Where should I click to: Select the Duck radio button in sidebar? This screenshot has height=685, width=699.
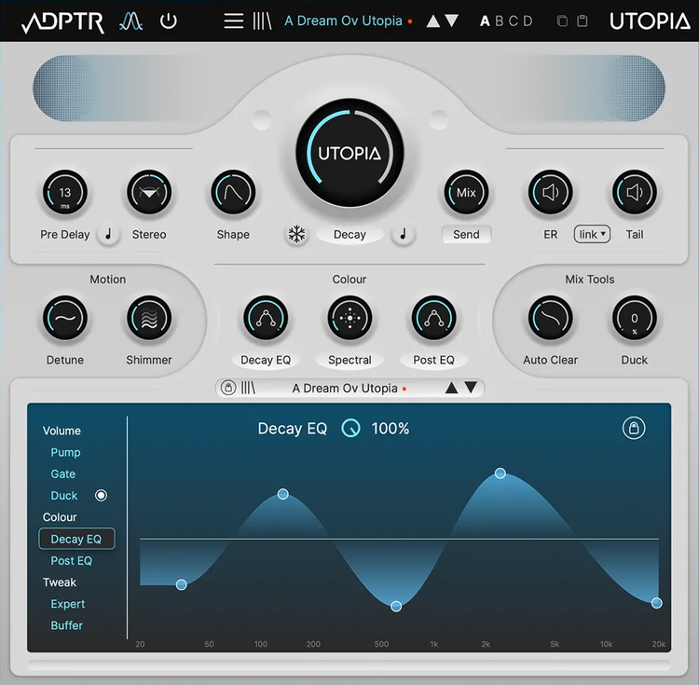[x=101, y=496]
